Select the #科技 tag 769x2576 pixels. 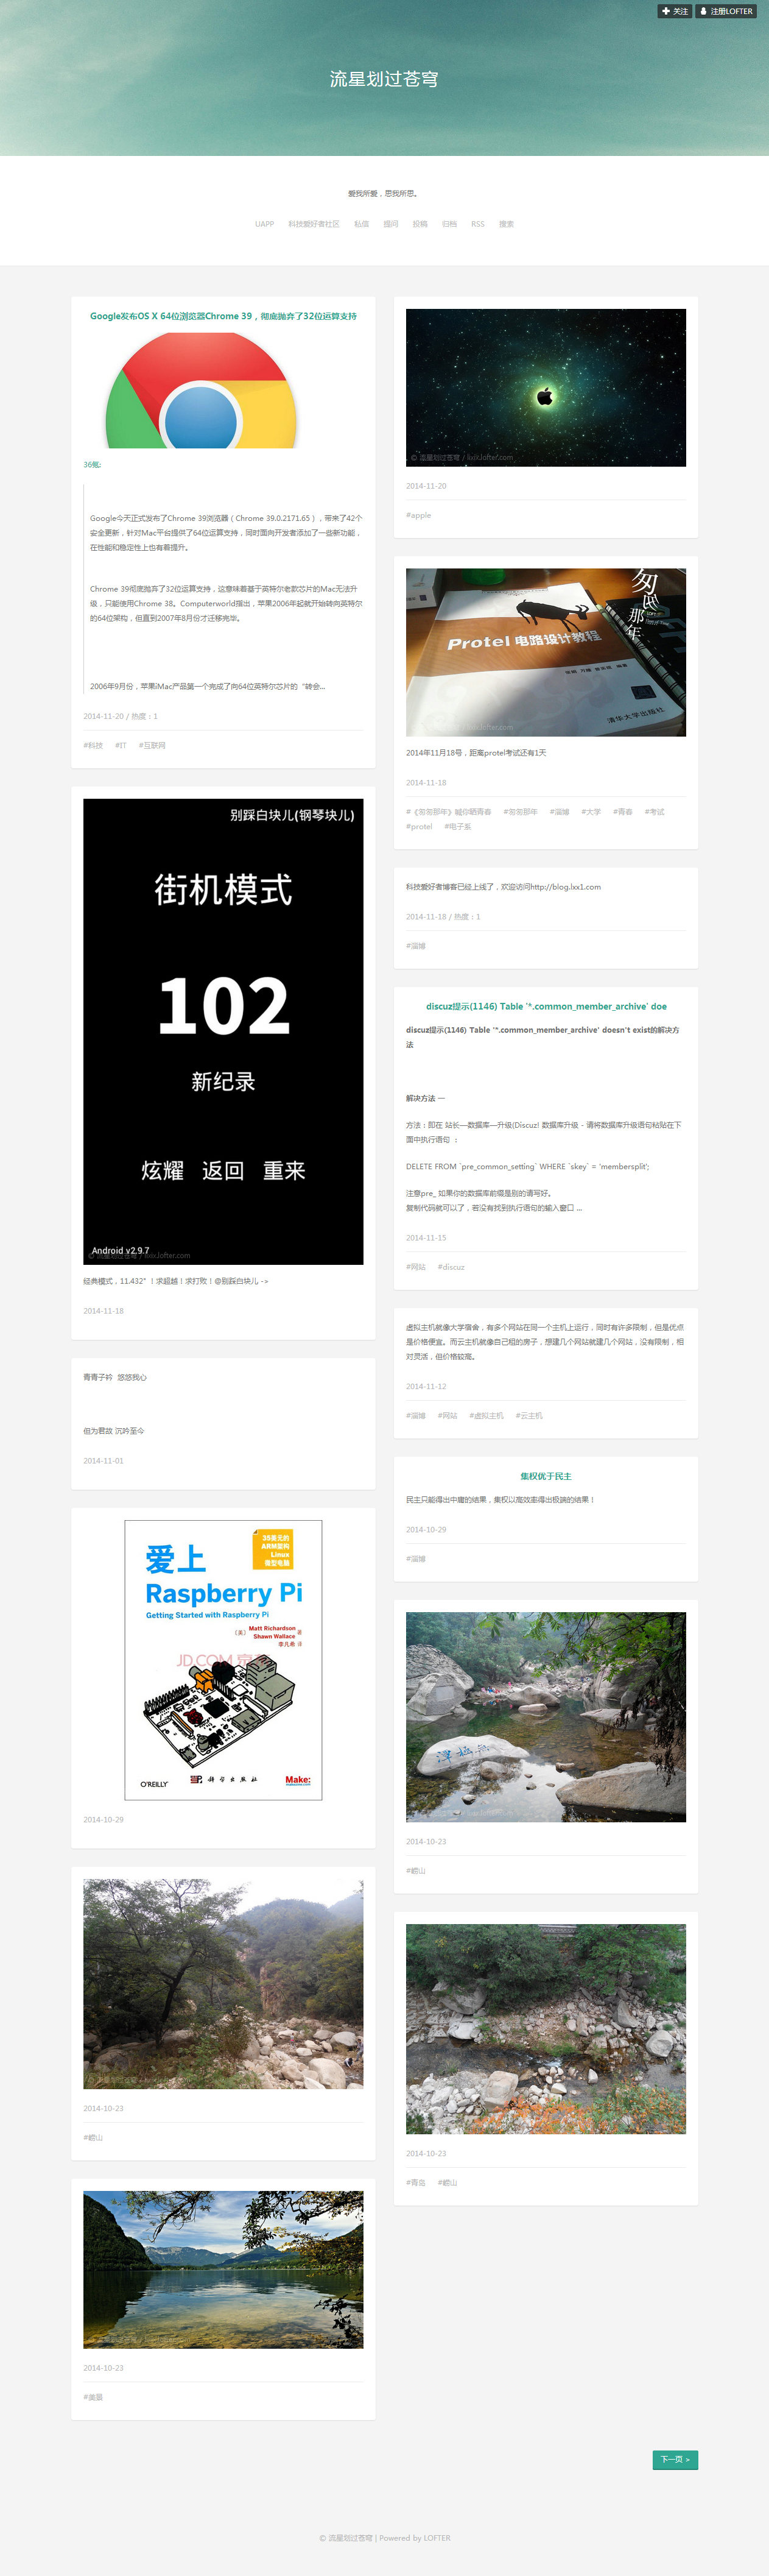pos(93,745)
